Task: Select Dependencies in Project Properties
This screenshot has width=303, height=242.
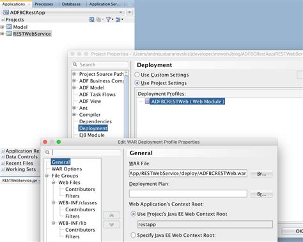Action: 95,121
